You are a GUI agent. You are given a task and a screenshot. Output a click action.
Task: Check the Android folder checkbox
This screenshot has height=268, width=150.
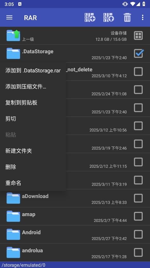click(x=138, y=234)
